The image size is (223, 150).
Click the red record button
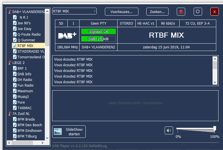click(181, 12)
